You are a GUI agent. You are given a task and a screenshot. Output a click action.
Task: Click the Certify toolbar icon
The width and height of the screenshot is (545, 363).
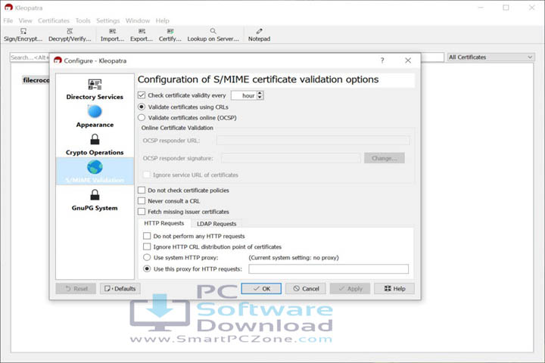170,35
